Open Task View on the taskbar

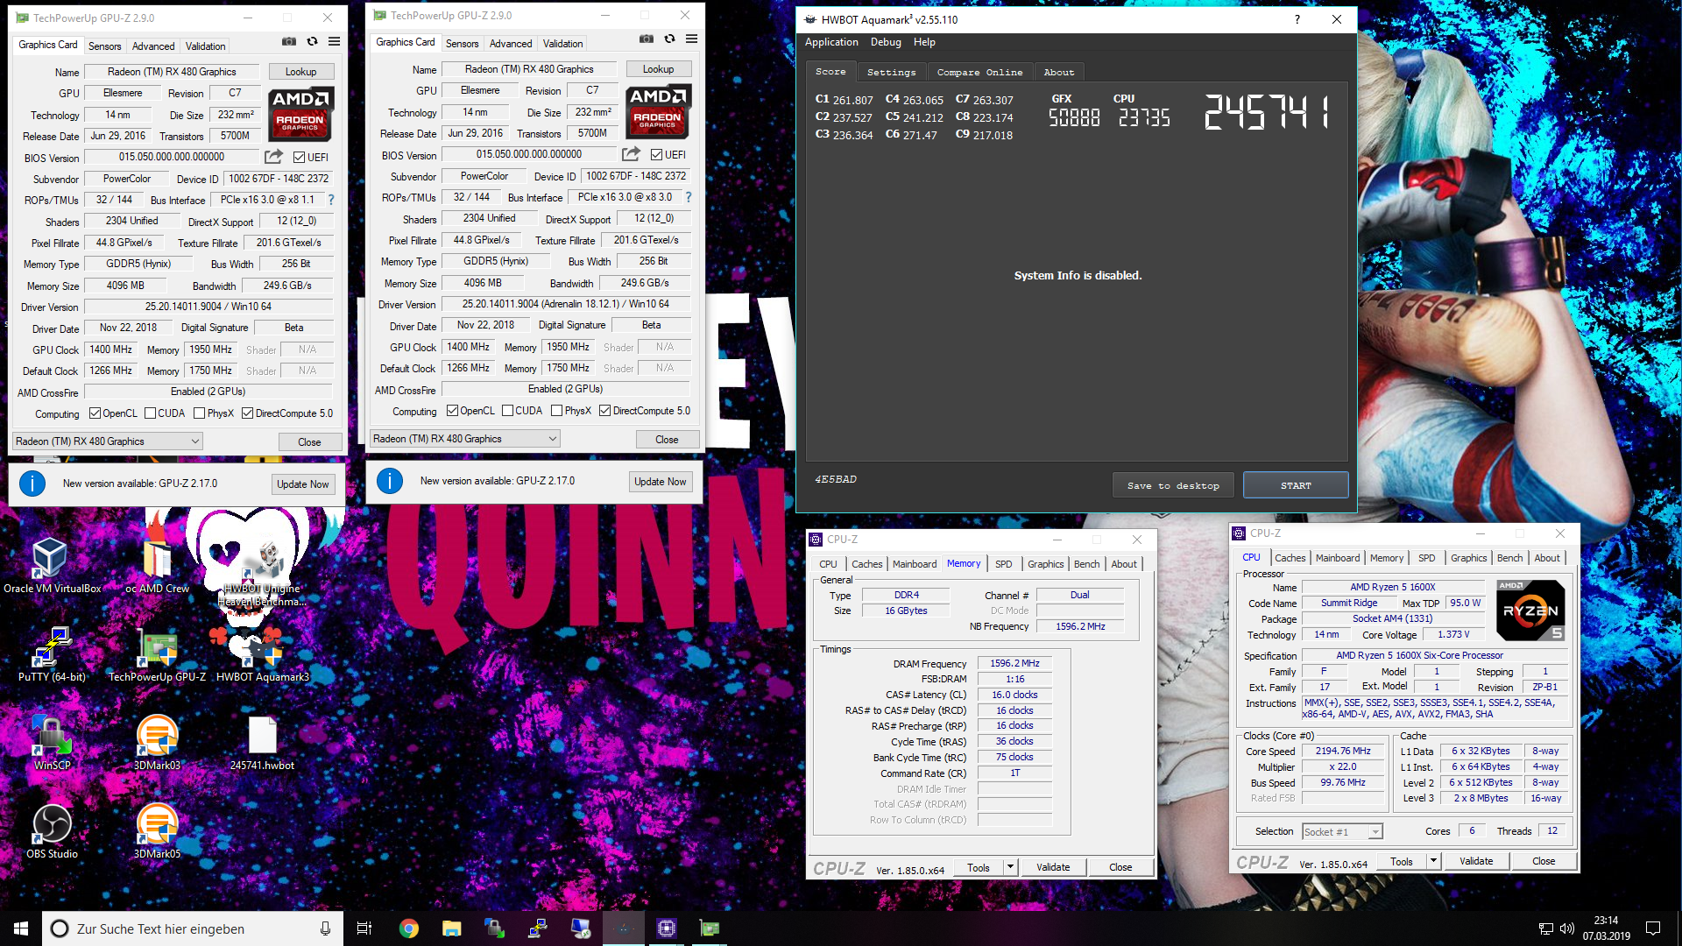tap(364, 928)
